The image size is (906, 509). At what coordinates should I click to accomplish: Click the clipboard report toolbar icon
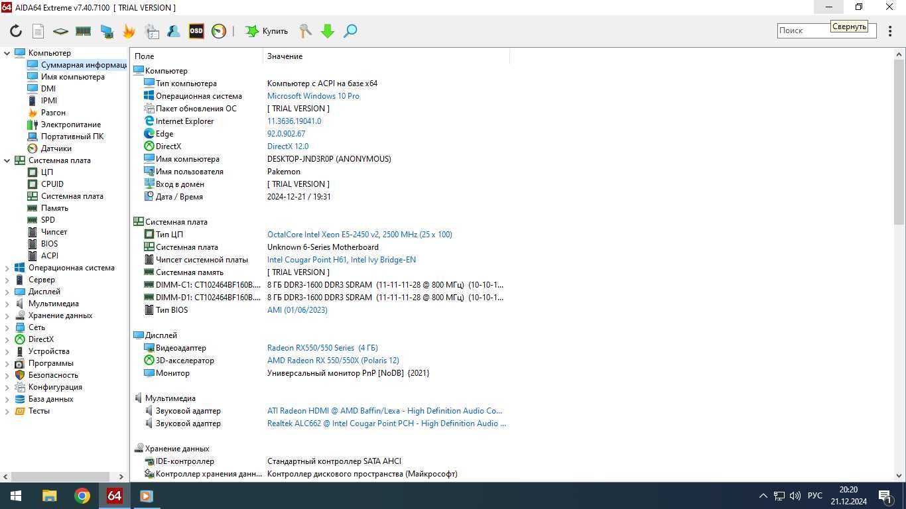tap(152, 31)
